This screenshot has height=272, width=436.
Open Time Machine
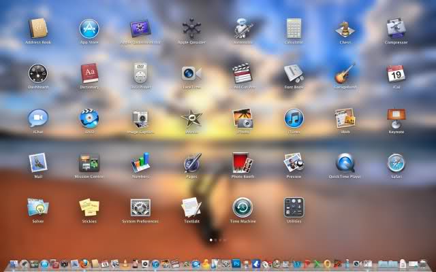point(243,207)
